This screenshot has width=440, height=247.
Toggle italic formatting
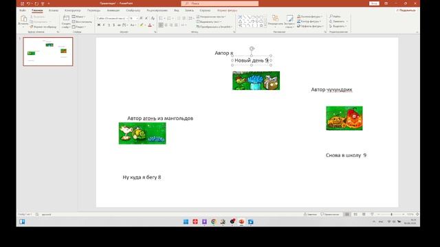pos(104,25)
